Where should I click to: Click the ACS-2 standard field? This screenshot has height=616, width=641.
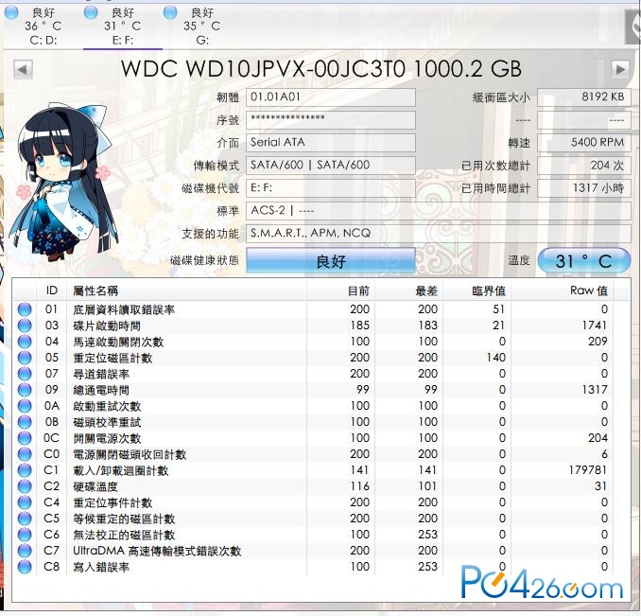pyautogui.click(x=439, y=211)
